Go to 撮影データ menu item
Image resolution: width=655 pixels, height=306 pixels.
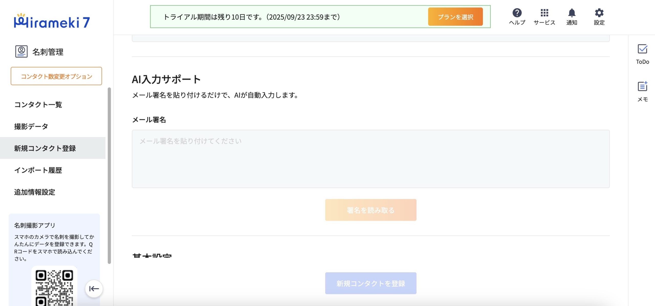tap(31, 127)
